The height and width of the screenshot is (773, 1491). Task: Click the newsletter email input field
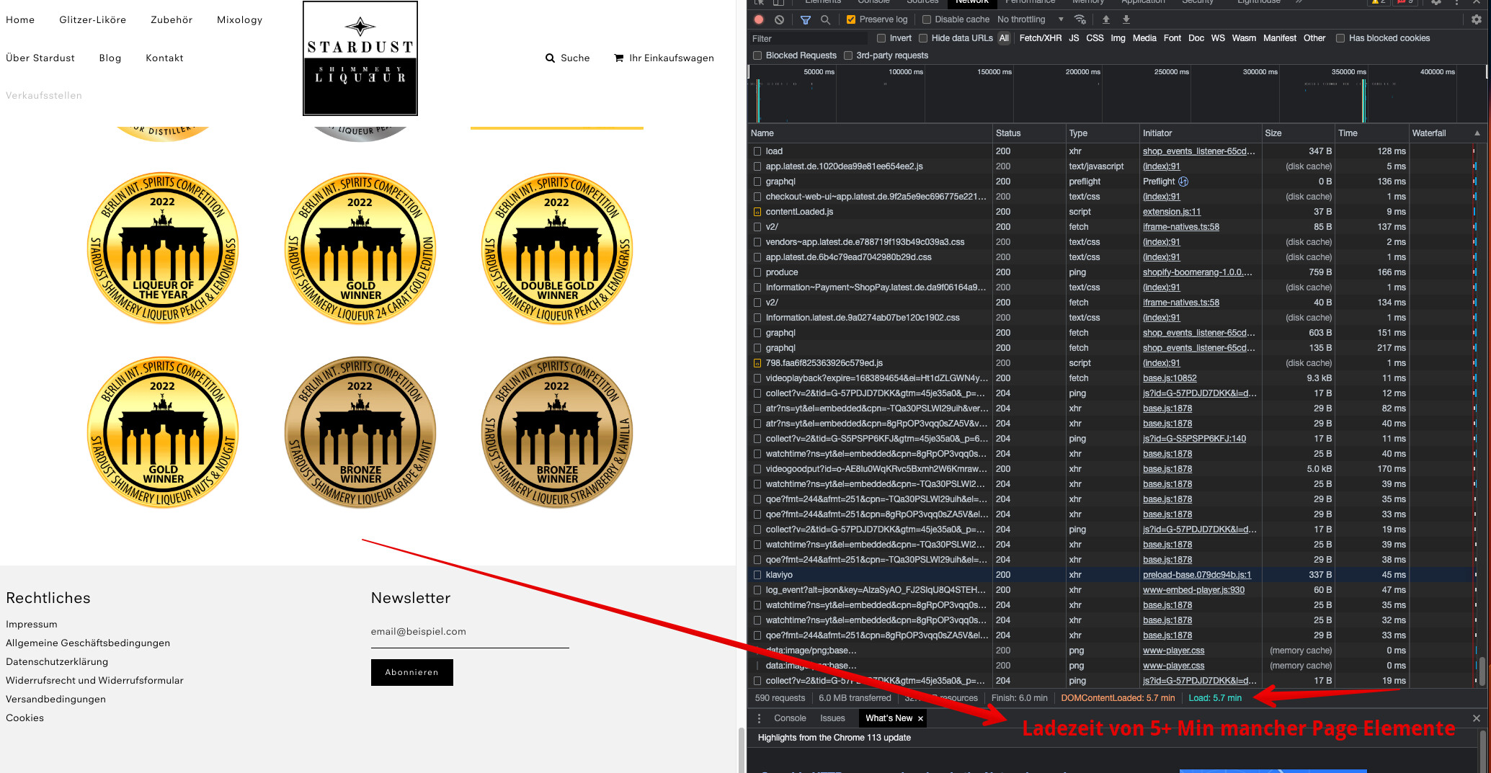pyautogui.click(x=470, y=632)
